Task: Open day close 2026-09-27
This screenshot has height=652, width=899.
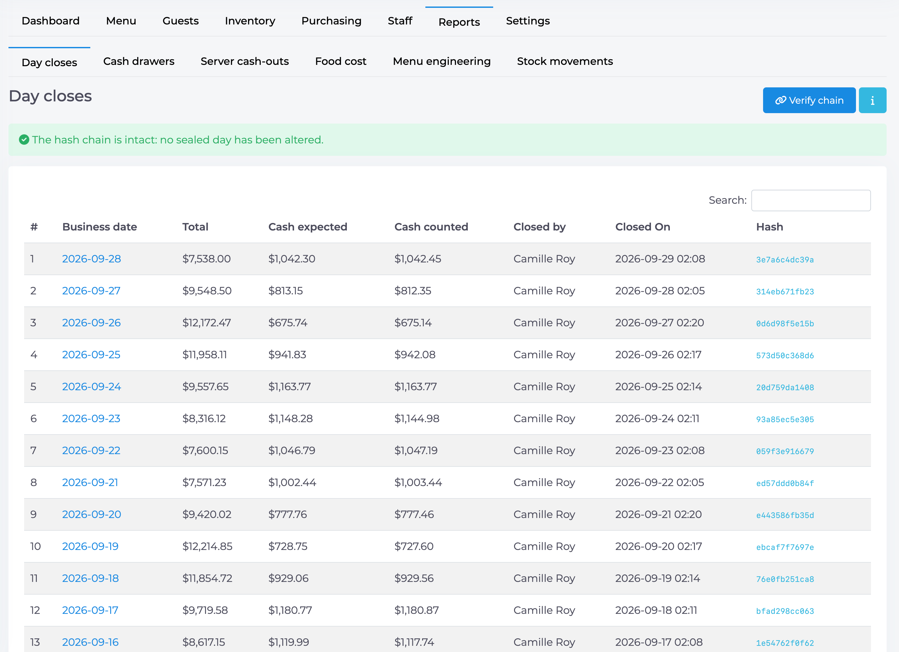Action: 91,291
